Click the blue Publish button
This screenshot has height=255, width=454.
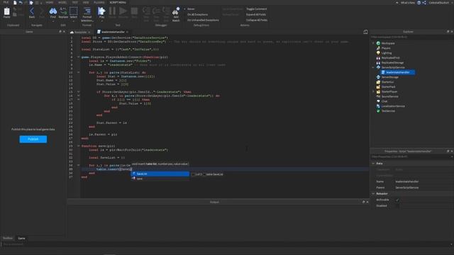click(33, 140)
